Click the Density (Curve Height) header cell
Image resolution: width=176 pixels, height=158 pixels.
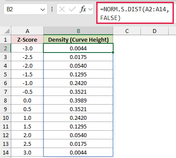tap(78, 39)
